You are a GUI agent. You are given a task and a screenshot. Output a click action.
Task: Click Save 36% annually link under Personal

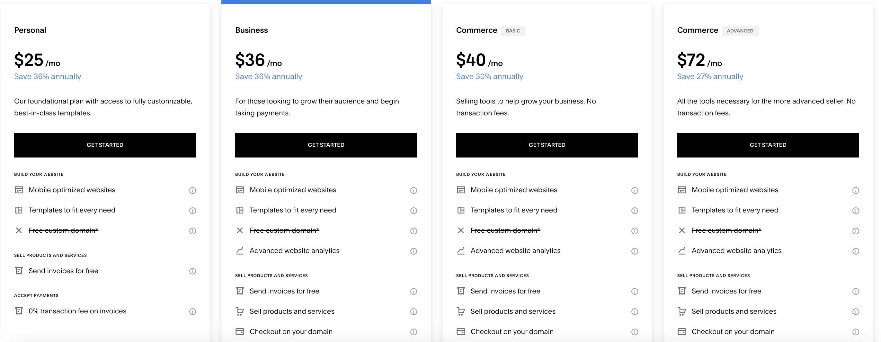[x=48, y=76]
